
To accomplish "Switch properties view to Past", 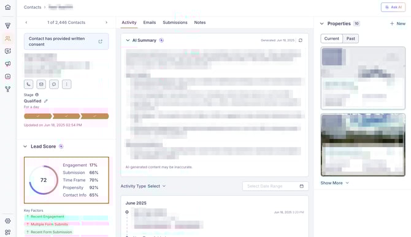I will pos(350,39).
